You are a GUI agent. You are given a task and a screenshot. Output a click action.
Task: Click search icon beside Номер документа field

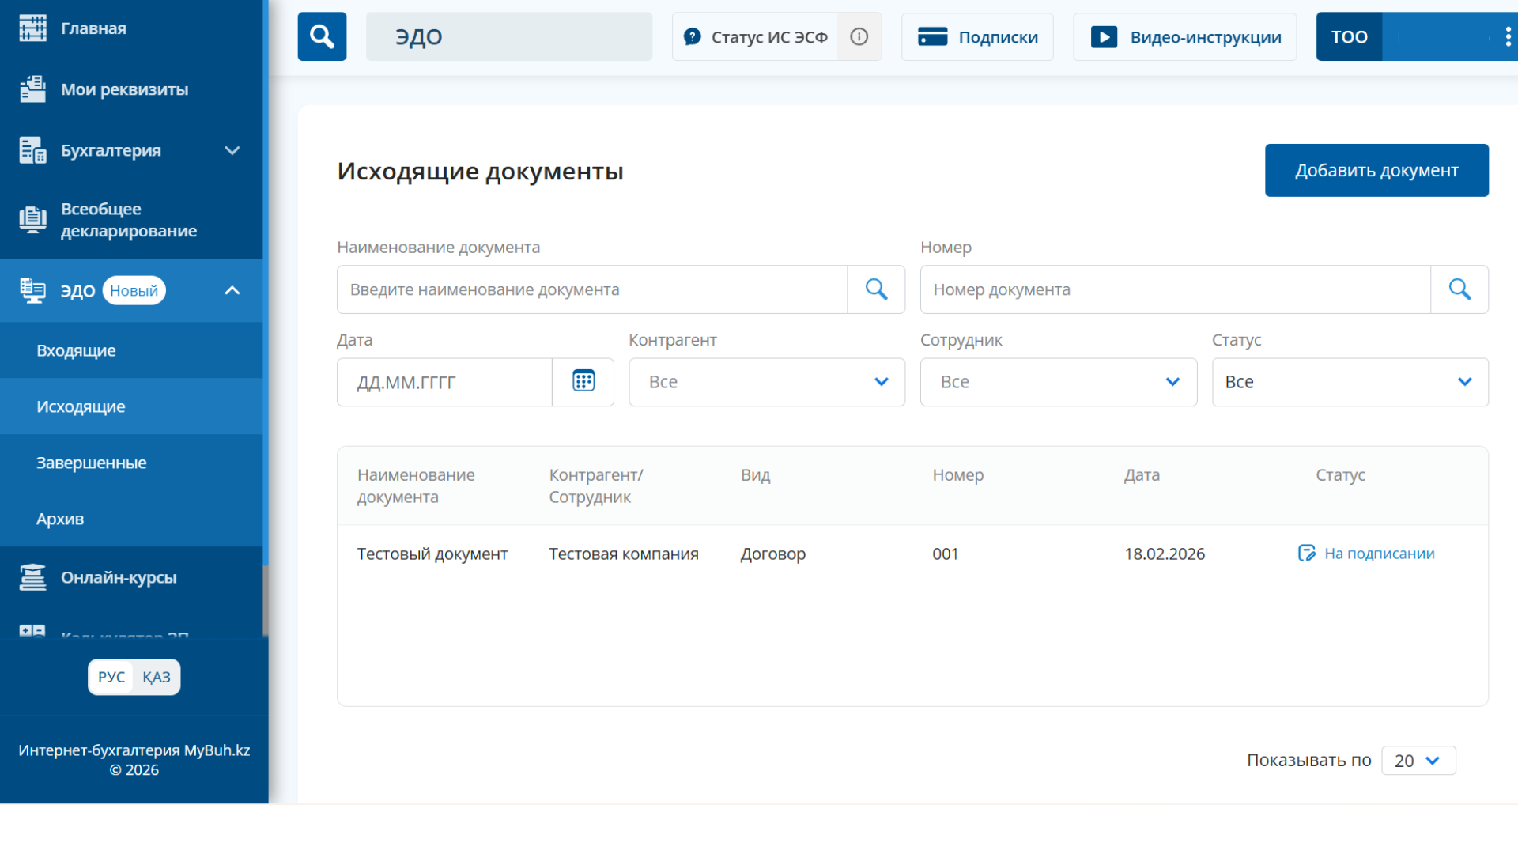tap(1459, 289)
